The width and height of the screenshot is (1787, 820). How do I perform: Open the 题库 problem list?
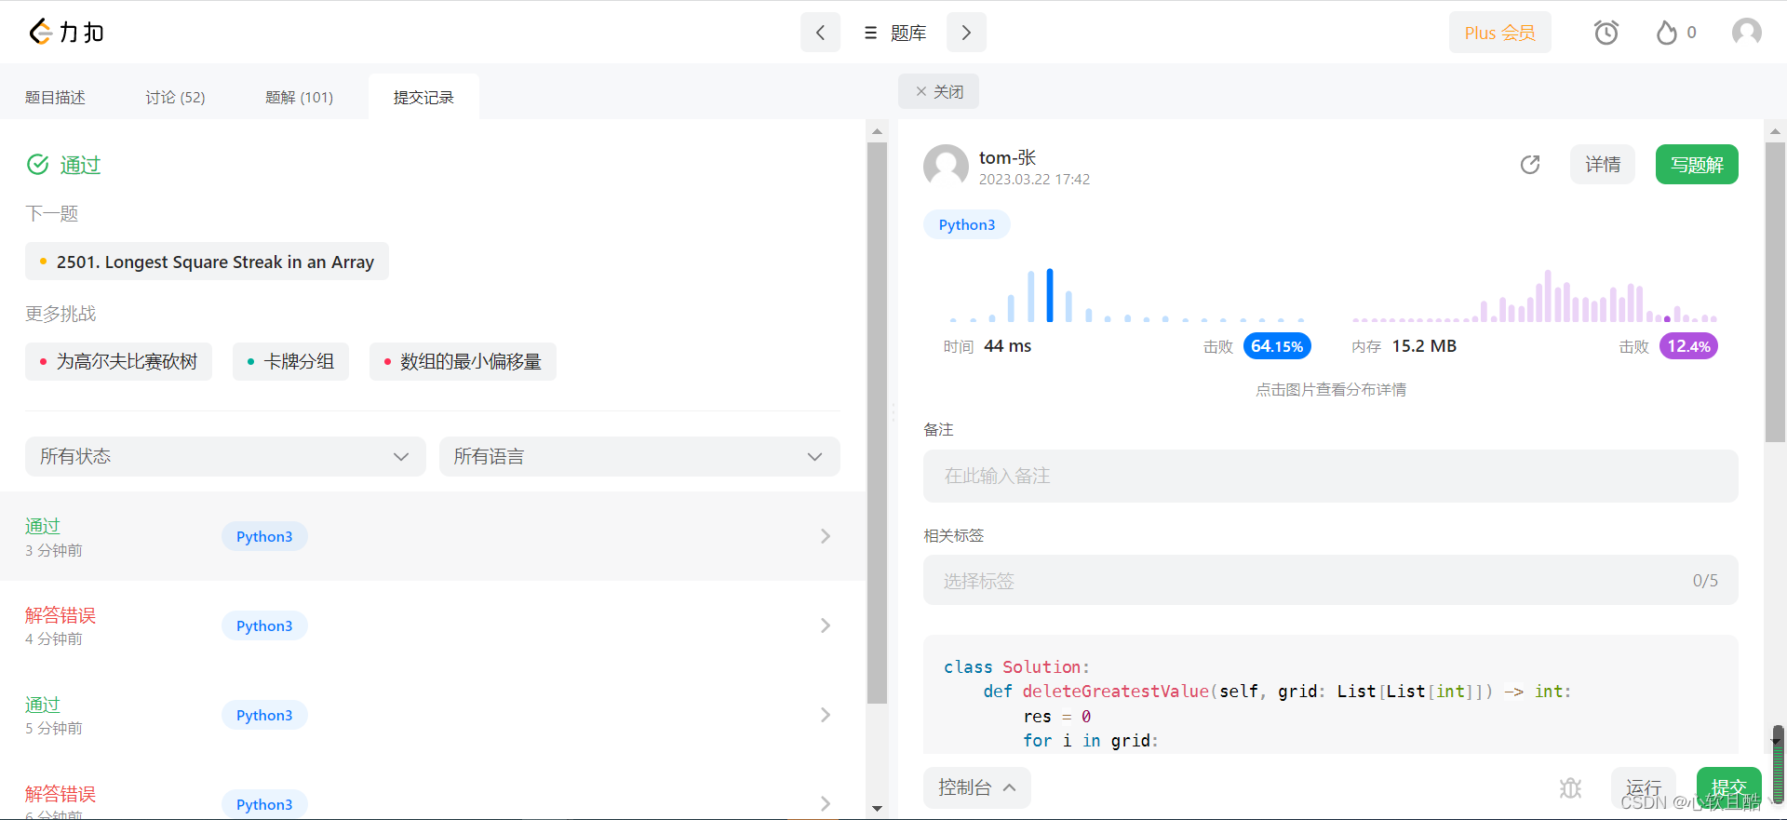[894, 33]
